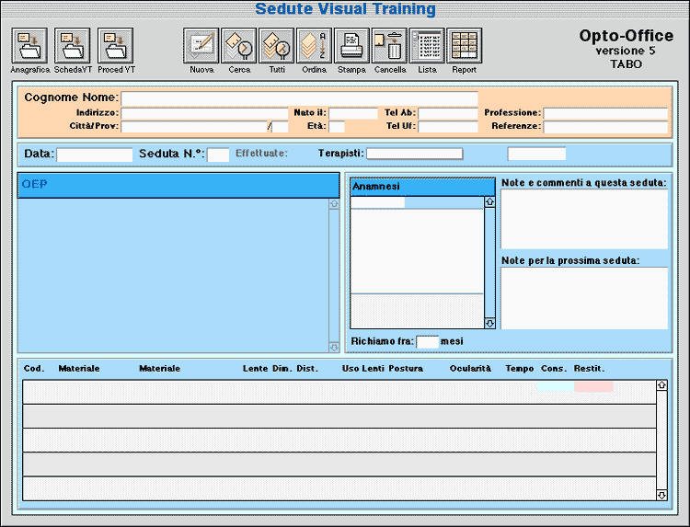
Task: Click the Richiamo fra months field
Action: [427, 342]
